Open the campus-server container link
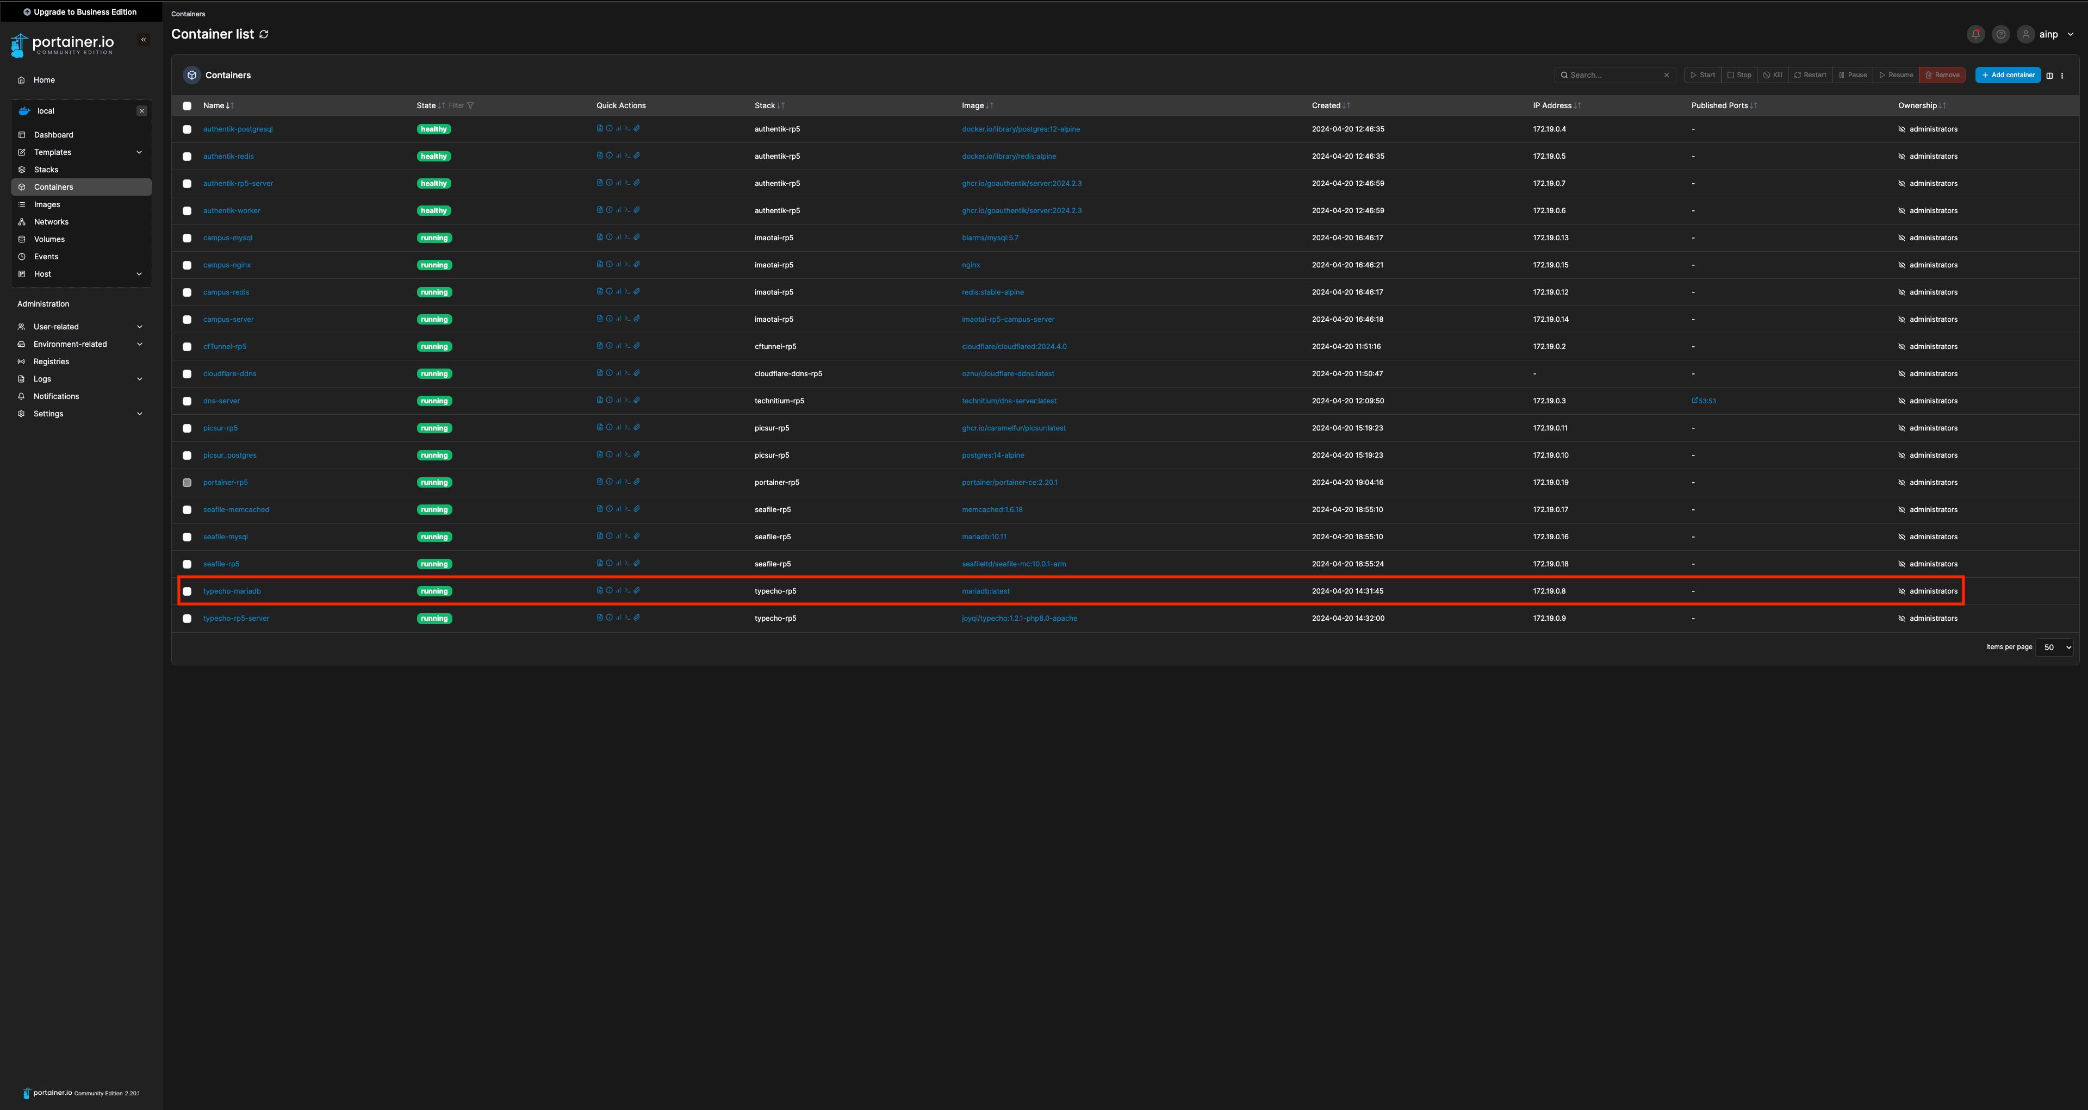Viewport: 2088px width, 1110px height. click(x=228, y=319)
